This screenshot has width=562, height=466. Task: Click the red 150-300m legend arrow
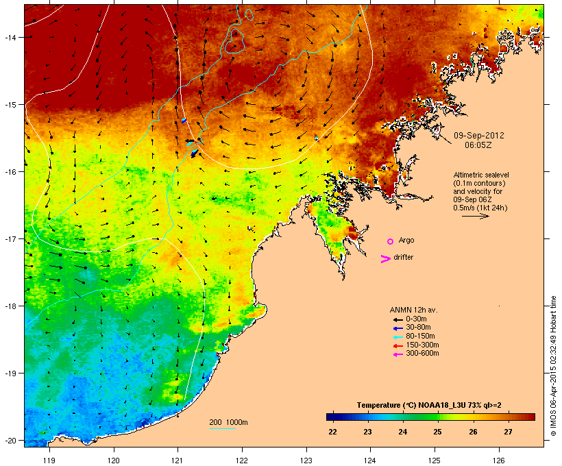[x=398, y=346]
